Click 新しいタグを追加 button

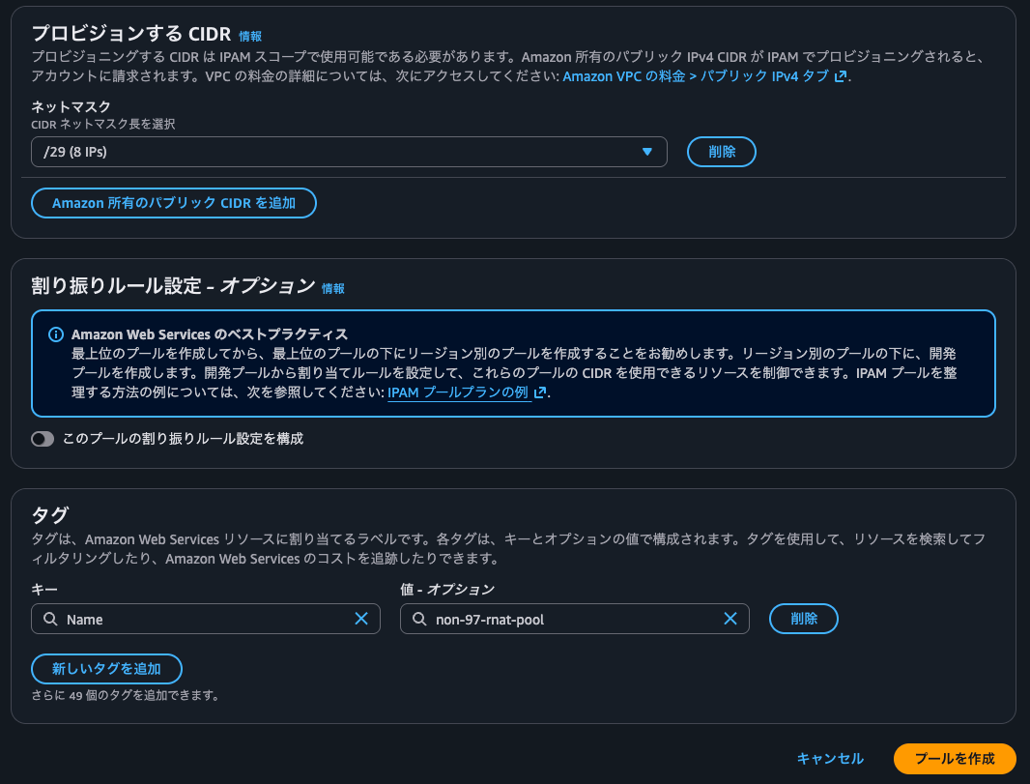106,668
